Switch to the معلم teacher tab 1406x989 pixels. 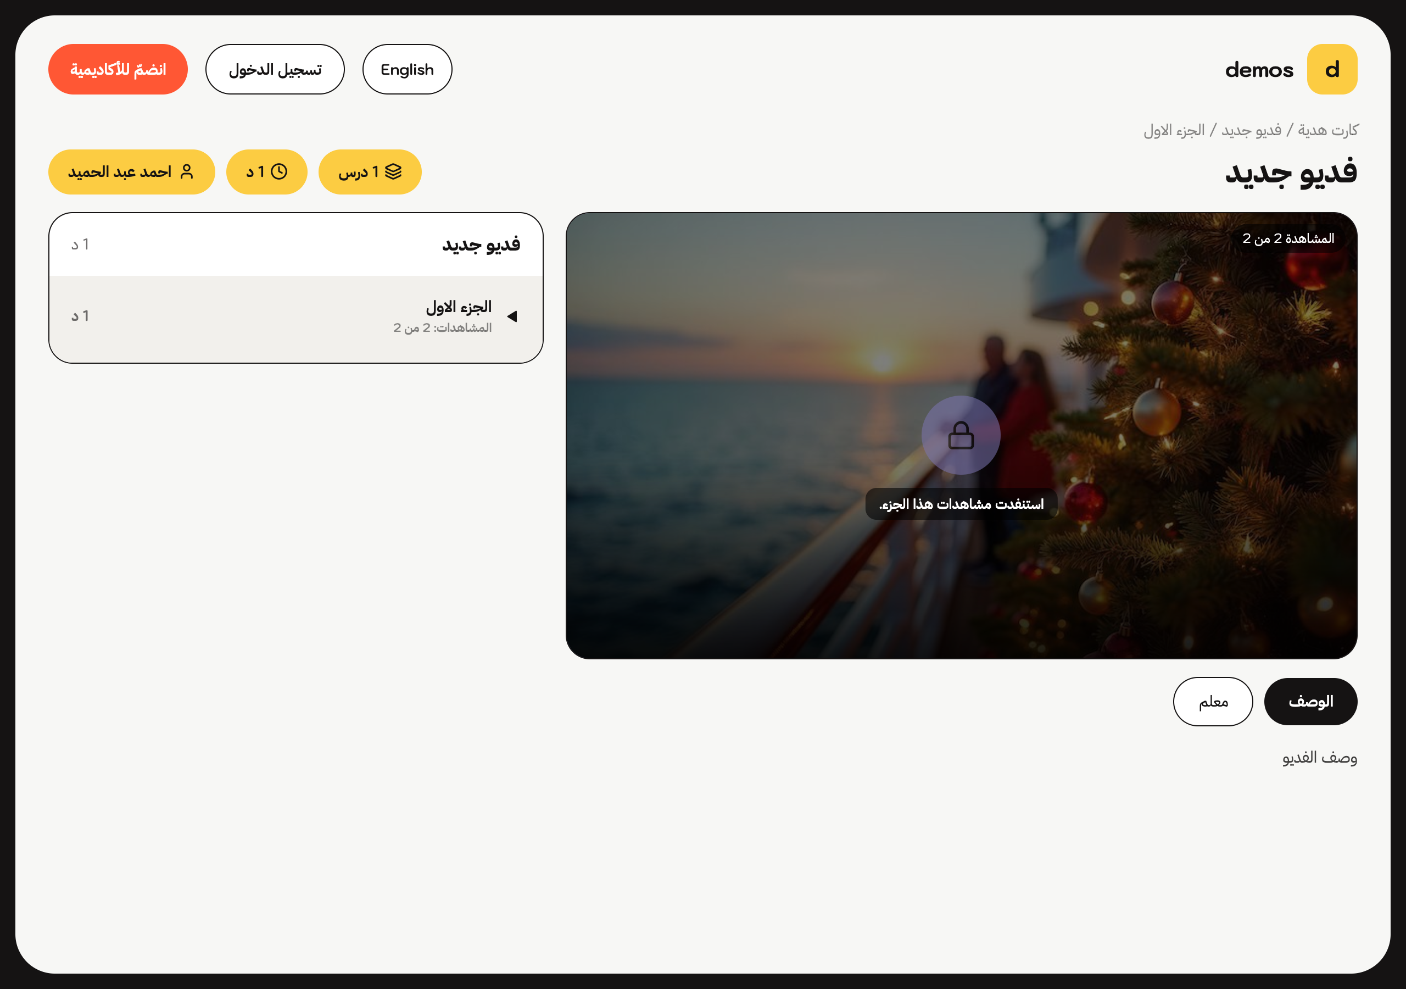point(1213,702)
